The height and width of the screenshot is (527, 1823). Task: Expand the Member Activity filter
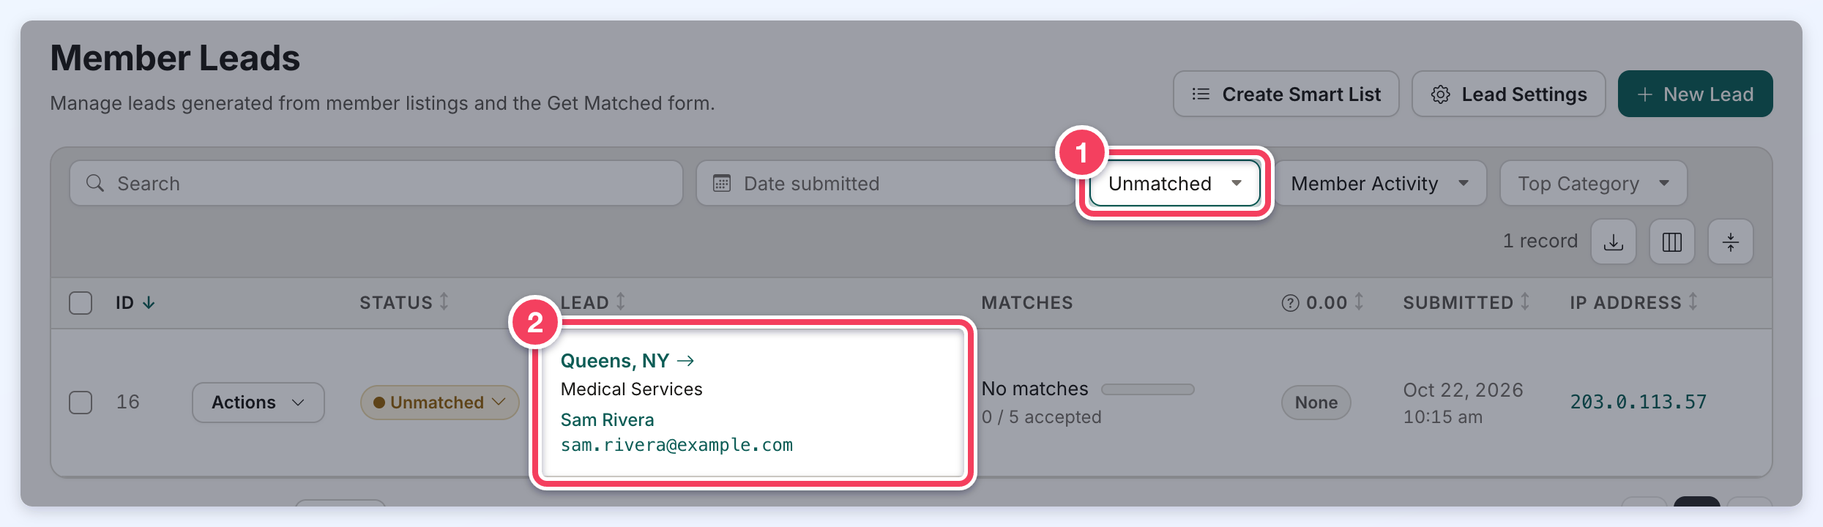coord(1380,184)
